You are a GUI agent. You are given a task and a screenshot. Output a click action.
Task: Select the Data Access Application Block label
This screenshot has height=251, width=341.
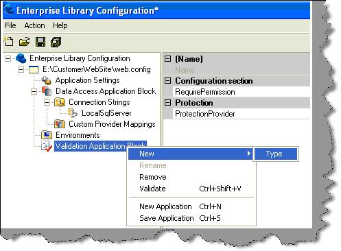[106, 91]
